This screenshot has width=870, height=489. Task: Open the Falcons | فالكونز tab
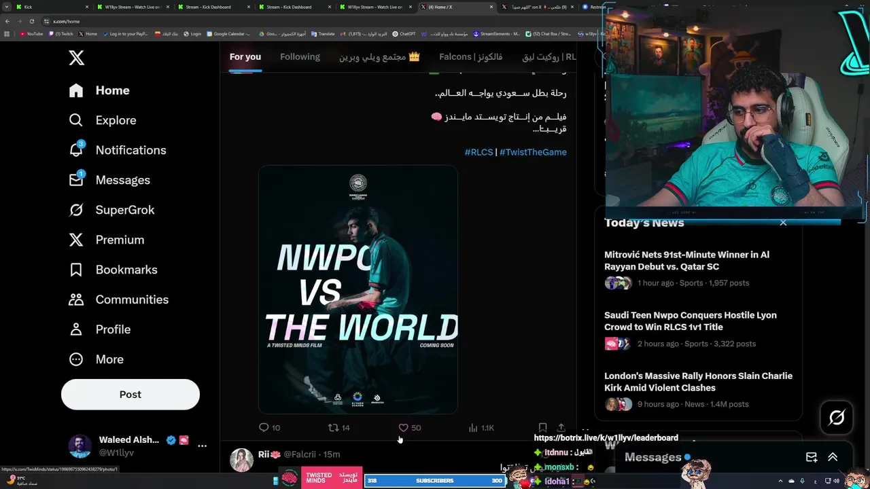[471, 56]
